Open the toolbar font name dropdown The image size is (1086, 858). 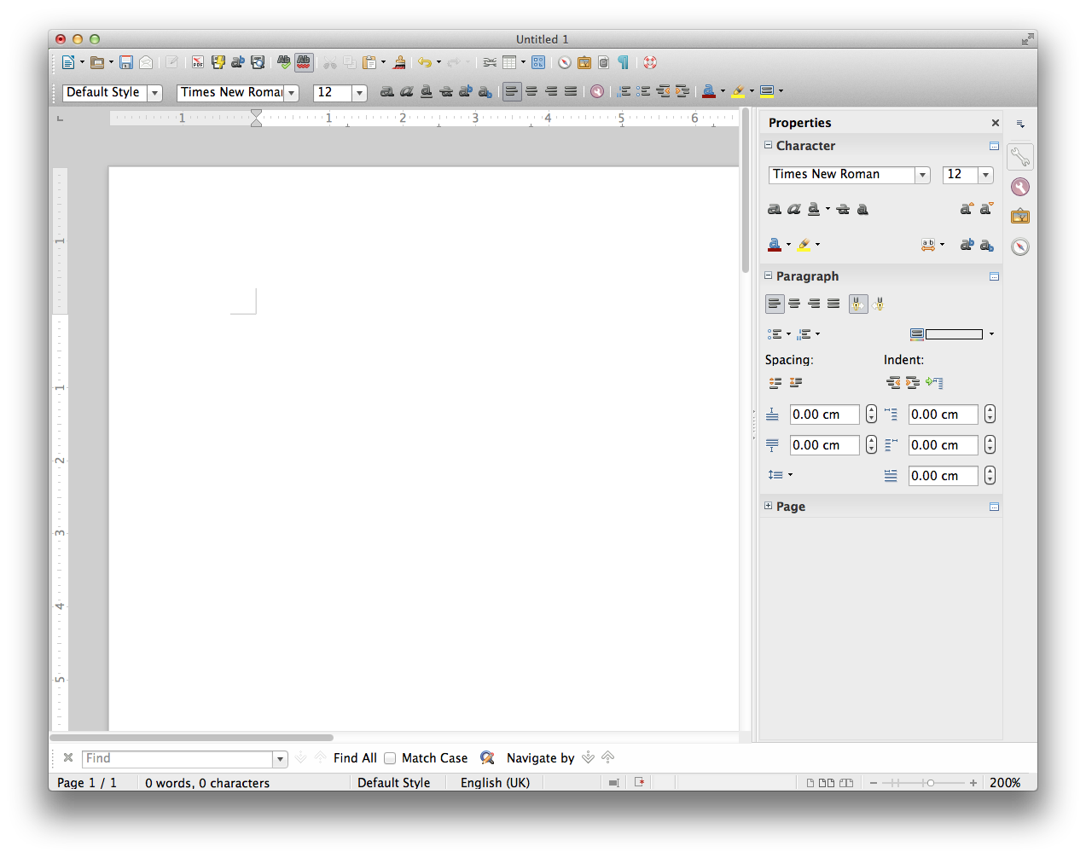coord(292,93)
